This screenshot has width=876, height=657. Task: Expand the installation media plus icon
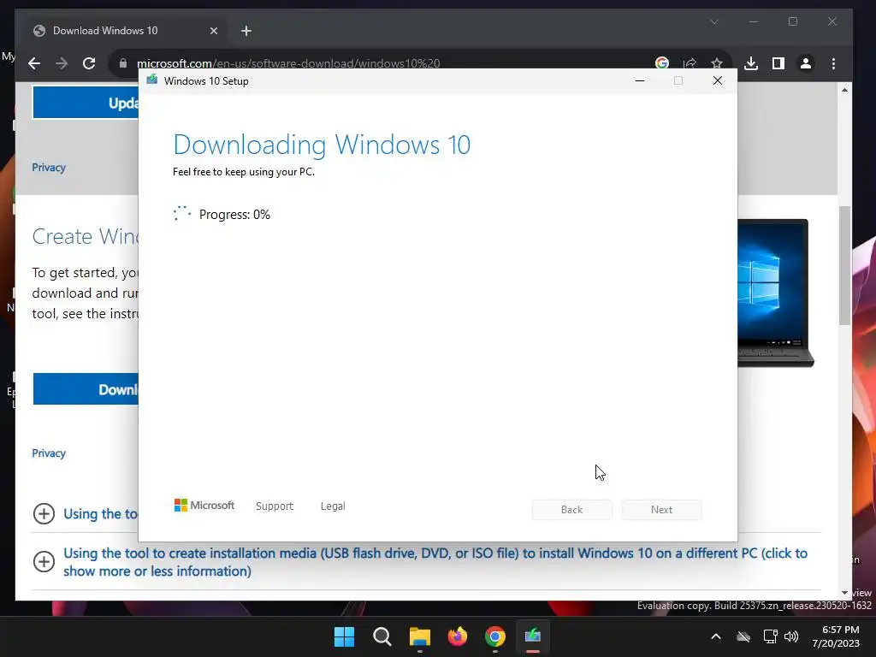tap(44, 561)
